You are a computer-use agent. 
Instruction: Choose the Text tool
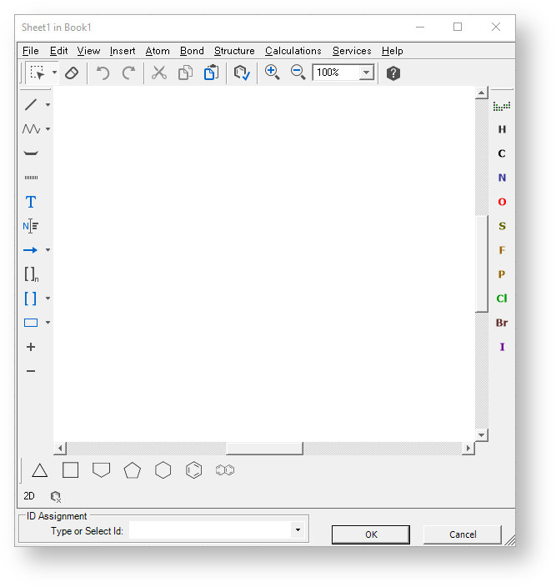tap(31, 202)
